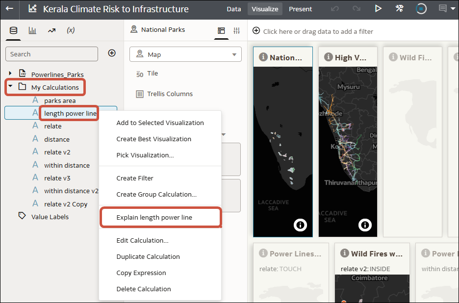Choose Explain length power line
The height and width of the screenshot is (303, 459).
(x=160, y=217)
